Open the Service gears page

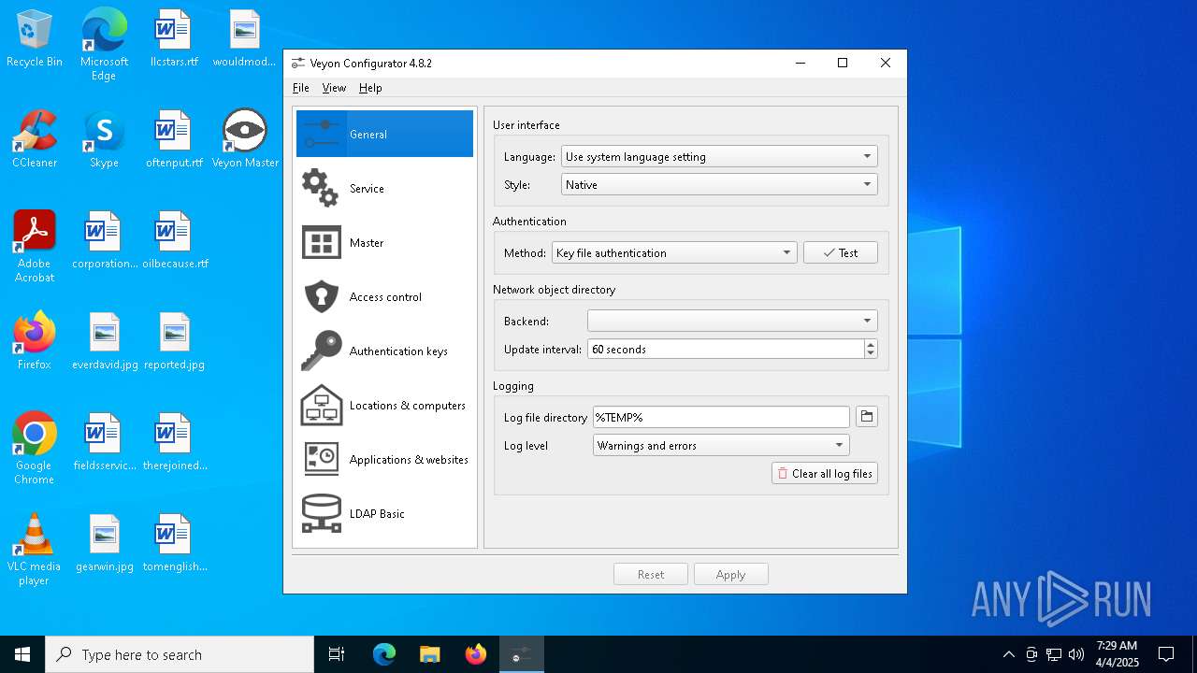click(384, 188)
